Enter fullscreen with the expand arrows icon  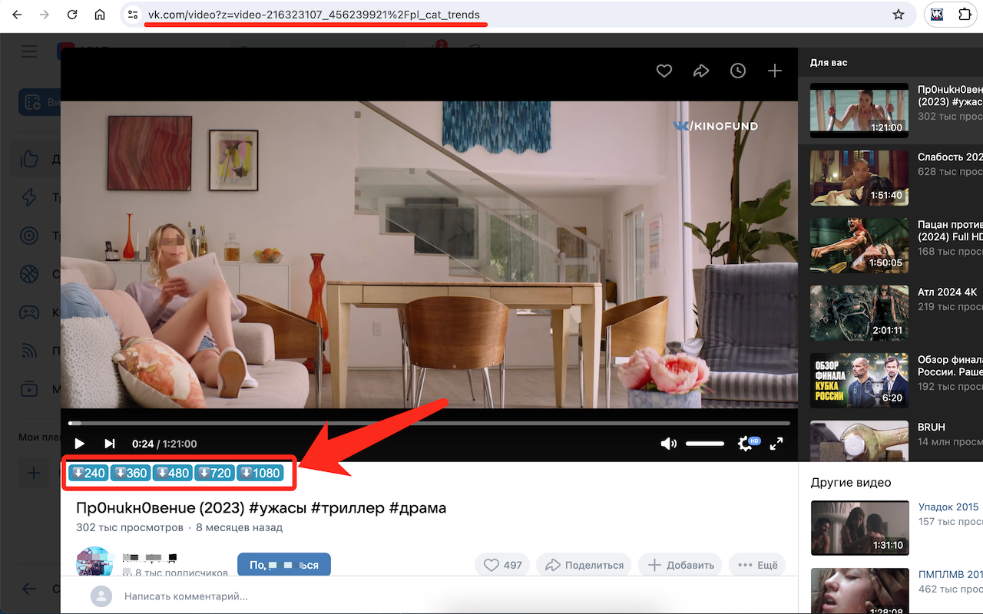777,444
